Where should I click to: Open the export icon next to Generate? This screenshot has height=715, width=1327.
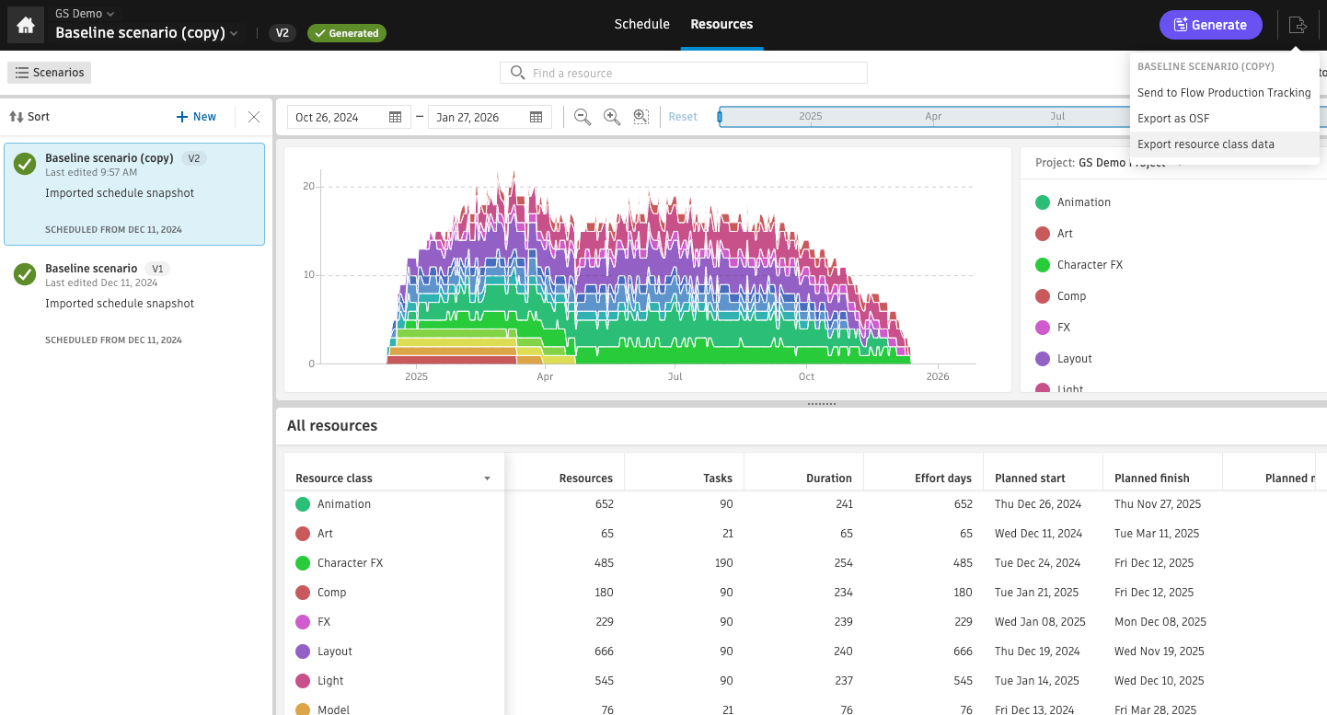(x=1298, y=25)
